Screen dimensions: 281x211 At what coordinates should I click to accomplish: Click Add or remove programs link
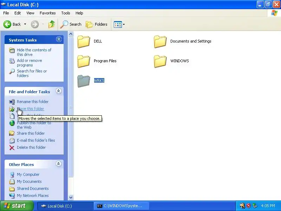[x=30, y=63]
